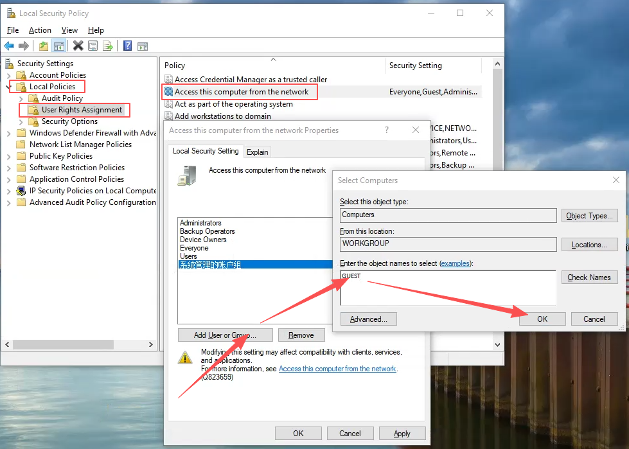This screenshot has width=629, height=449.
Task: Click the Act as part of operating system icon
Action: point(168,104)
